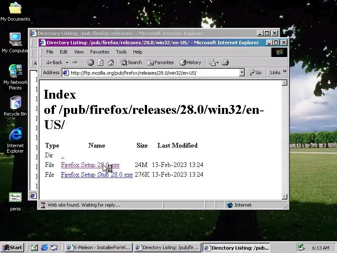
Task: Select the My Documents desktop icon
Action: (15, 11)
